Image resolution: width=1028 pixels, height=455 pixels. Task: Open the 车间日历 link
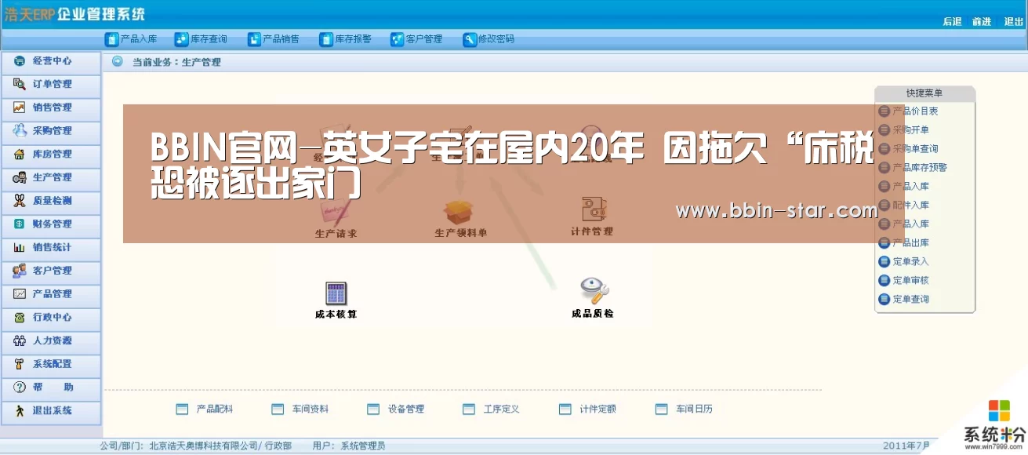point(685,409)
